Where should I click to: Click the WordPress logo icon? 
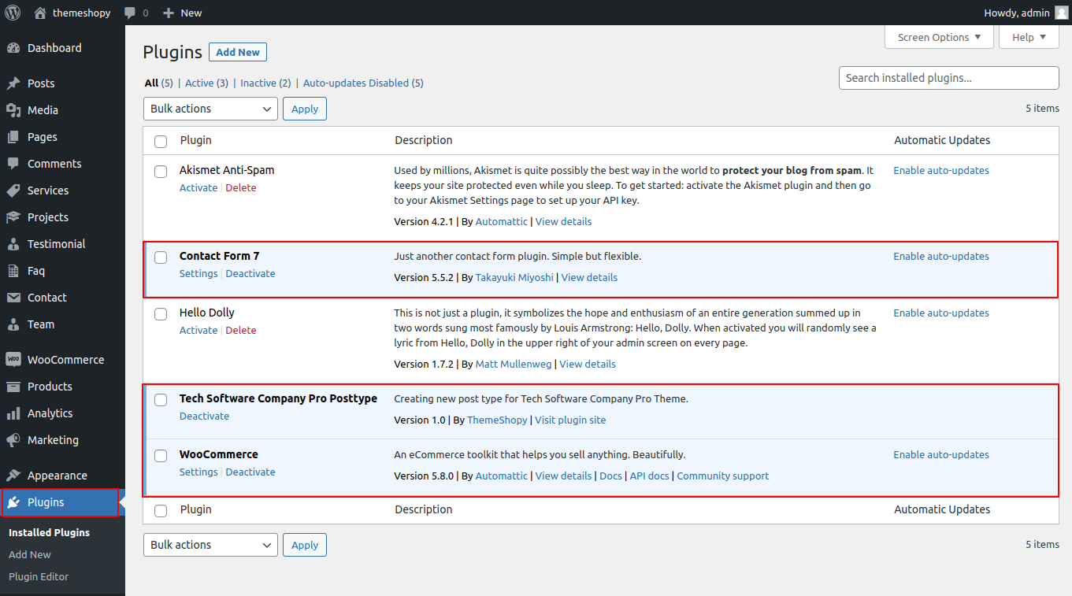coord(13,13)
